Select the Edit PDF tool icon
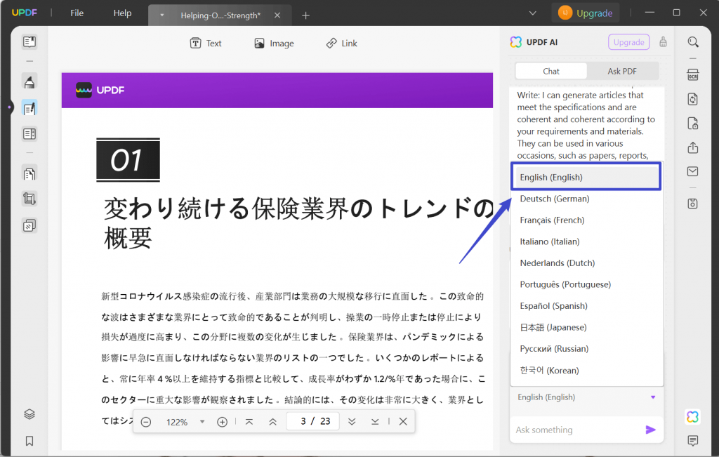Image resolution: width=719 pixels, height=457 pixels. pyautogui.click(x=29, y=109)
